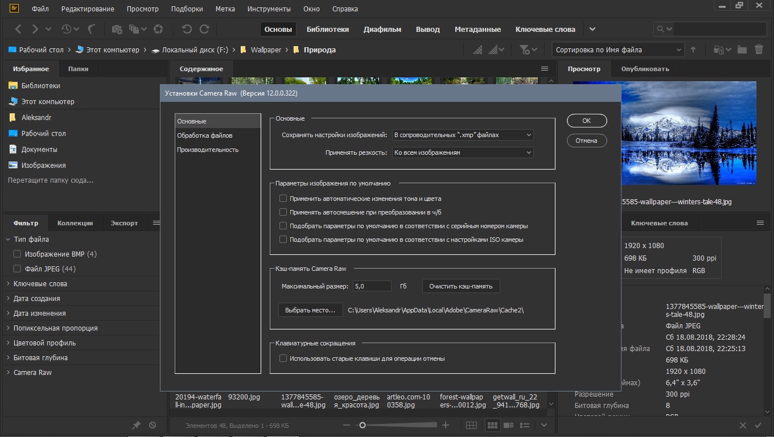The image size is (774, 437).
Task: Open the apply sharpening dropdown
Action: 463,152
